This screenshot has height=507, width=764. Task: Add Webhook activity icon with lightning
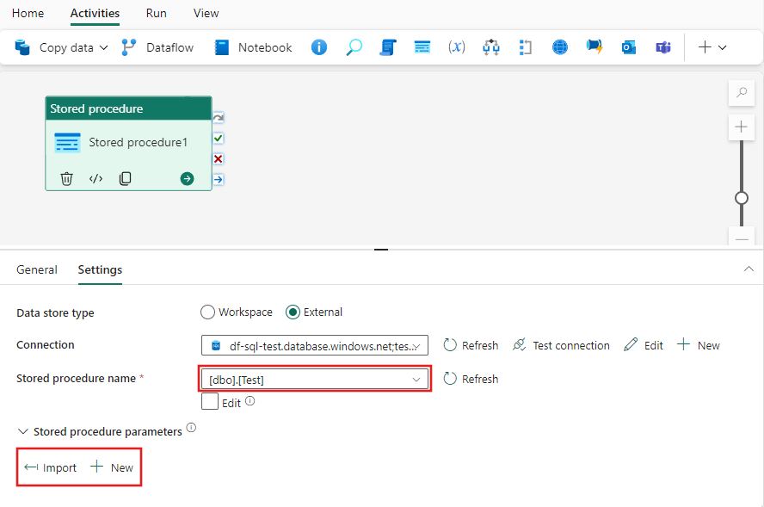coord(595,47)
